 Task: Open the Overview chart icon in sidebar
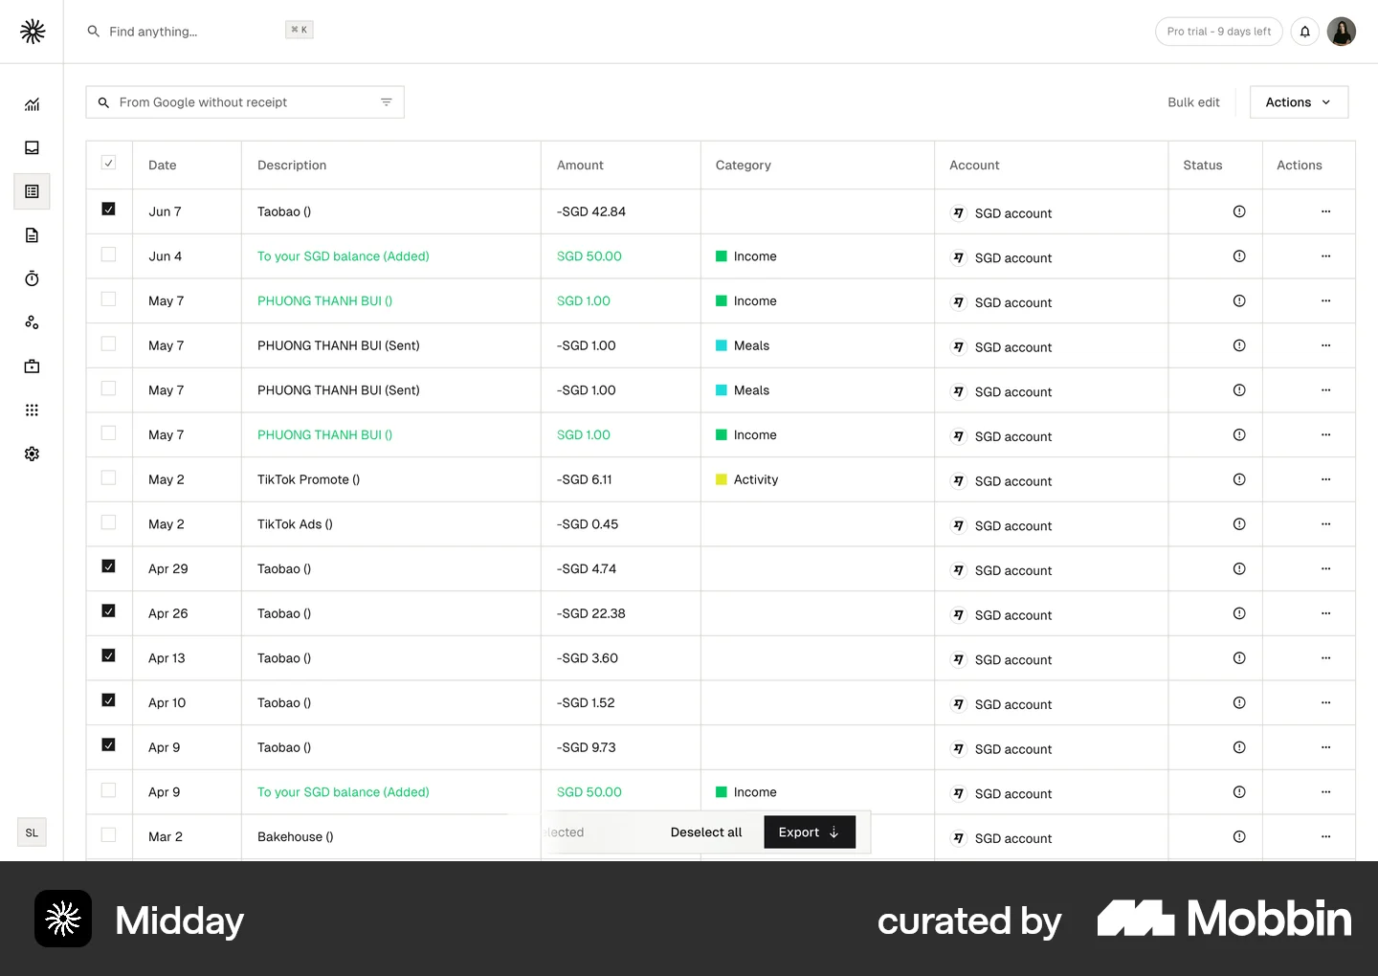32,104
